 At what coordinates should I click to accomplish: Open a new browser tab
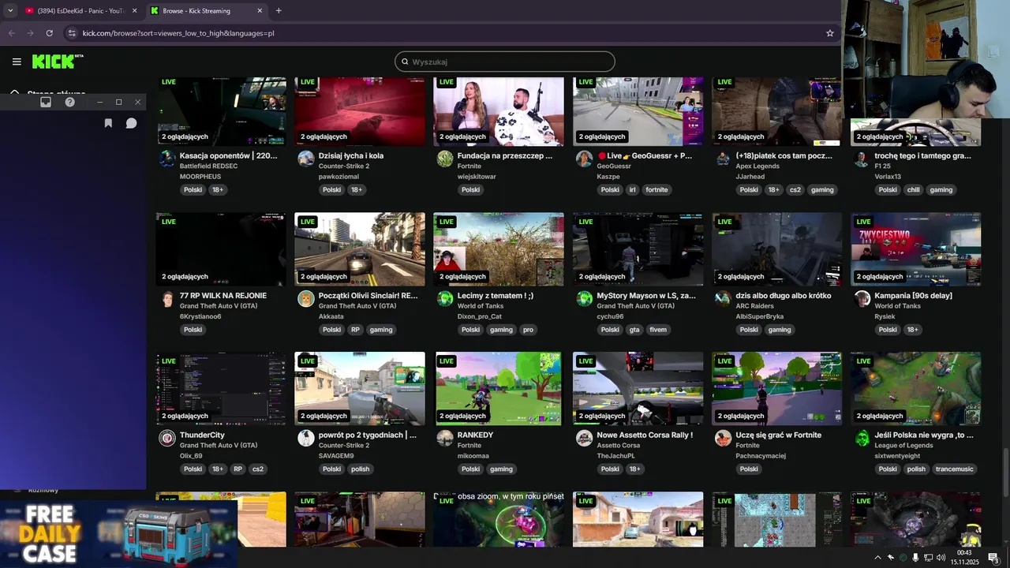(x=279, y=11)
